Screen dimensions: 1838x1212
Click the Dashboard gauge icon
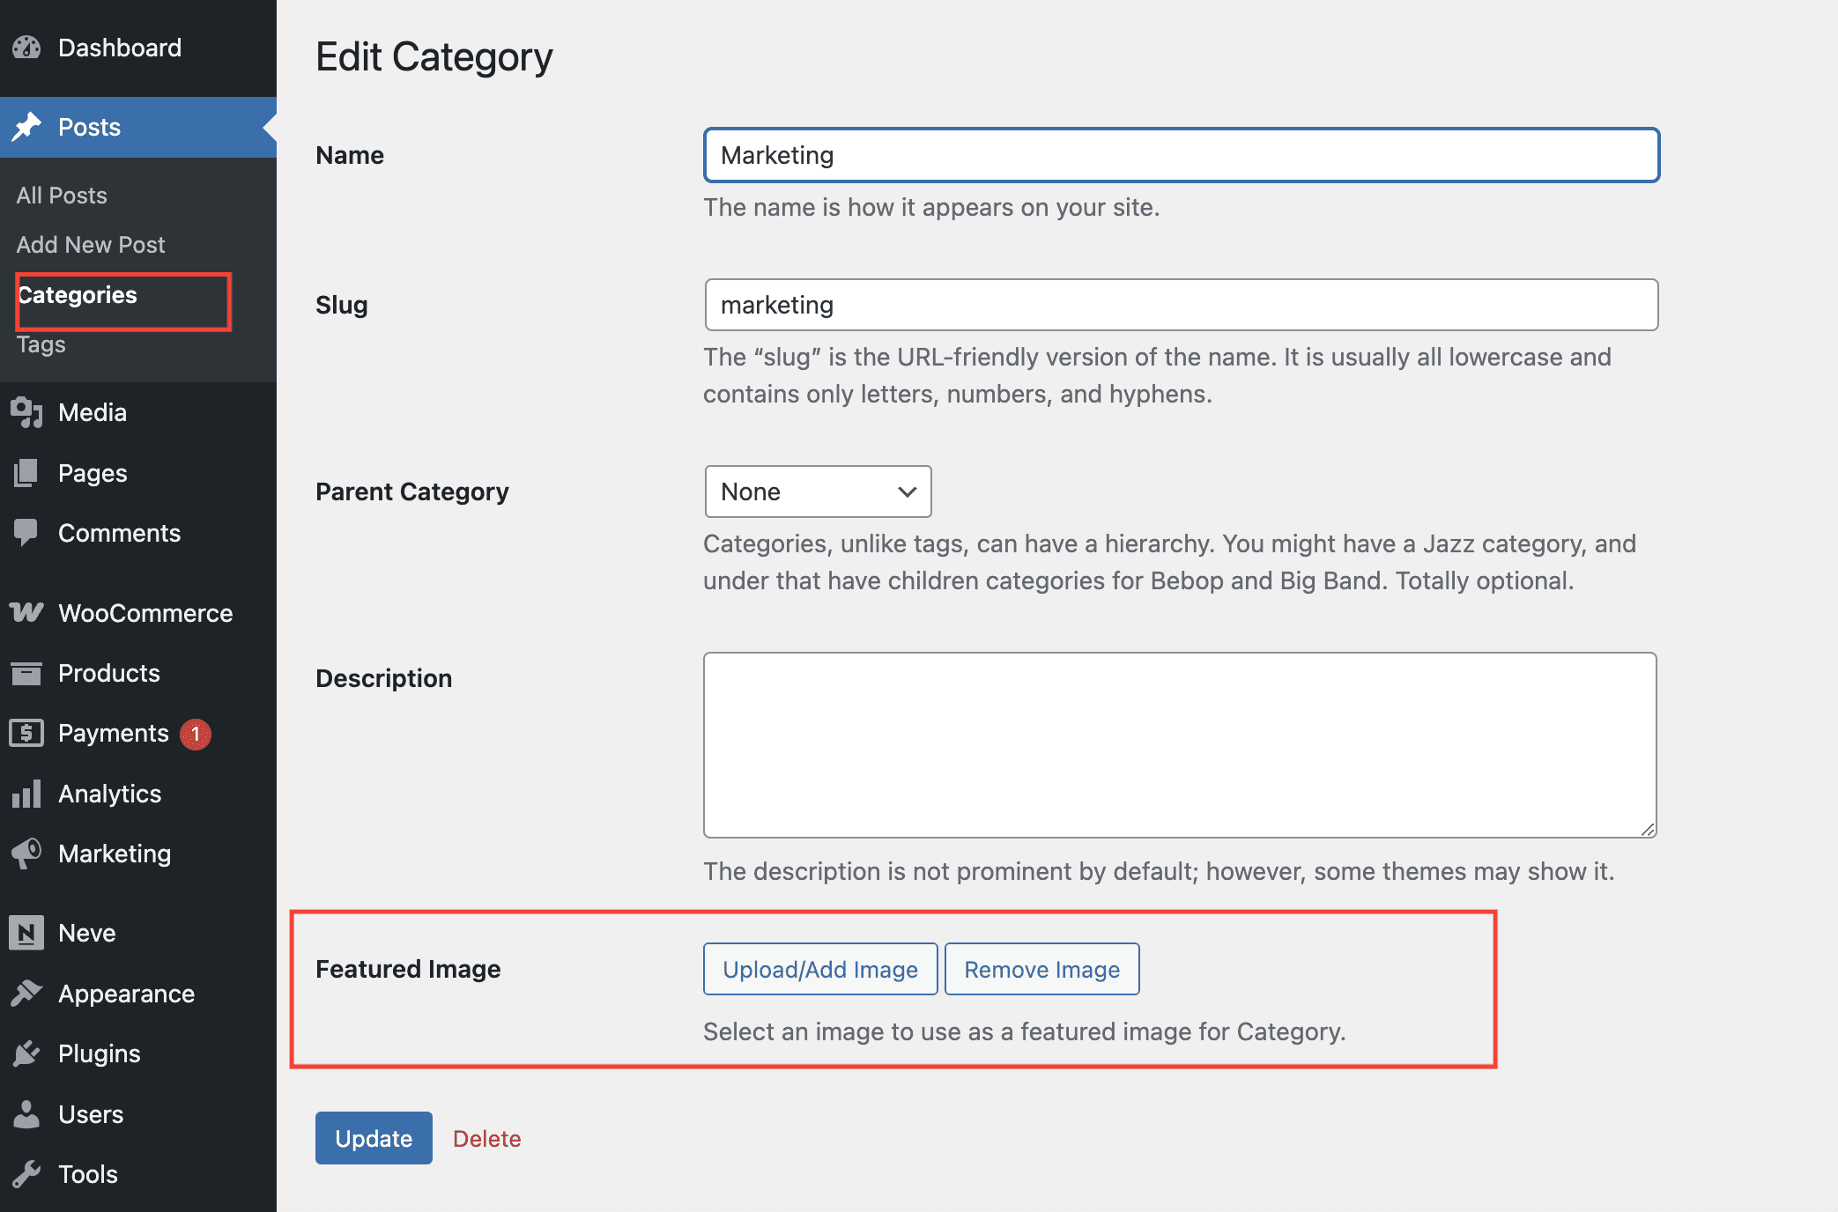(x=26, y=48)
